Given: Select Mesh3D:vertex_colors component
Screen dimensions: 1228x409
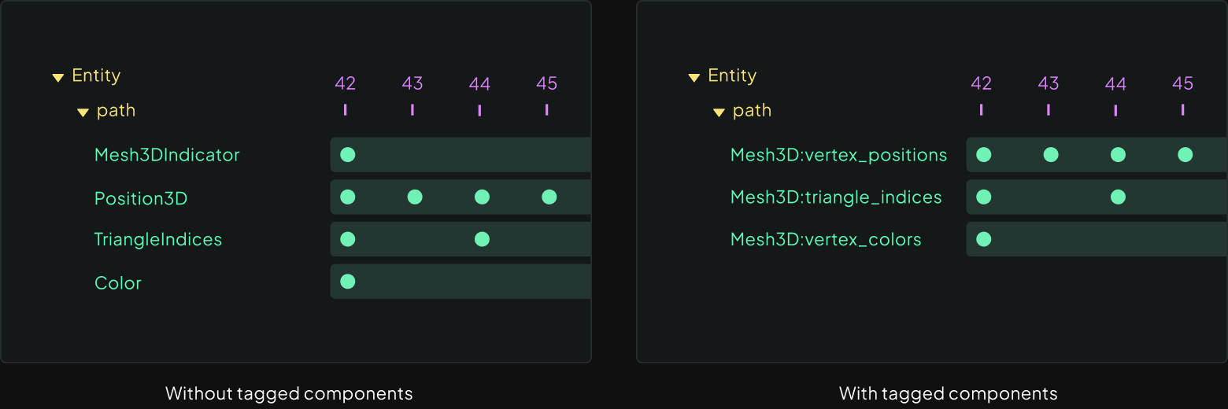Looking at the screenshot, I should click(826, 240).
